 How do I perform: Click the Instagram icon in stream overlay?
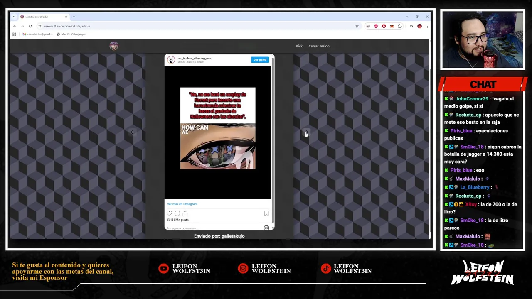pyautogui.click(x=243, y=269)
